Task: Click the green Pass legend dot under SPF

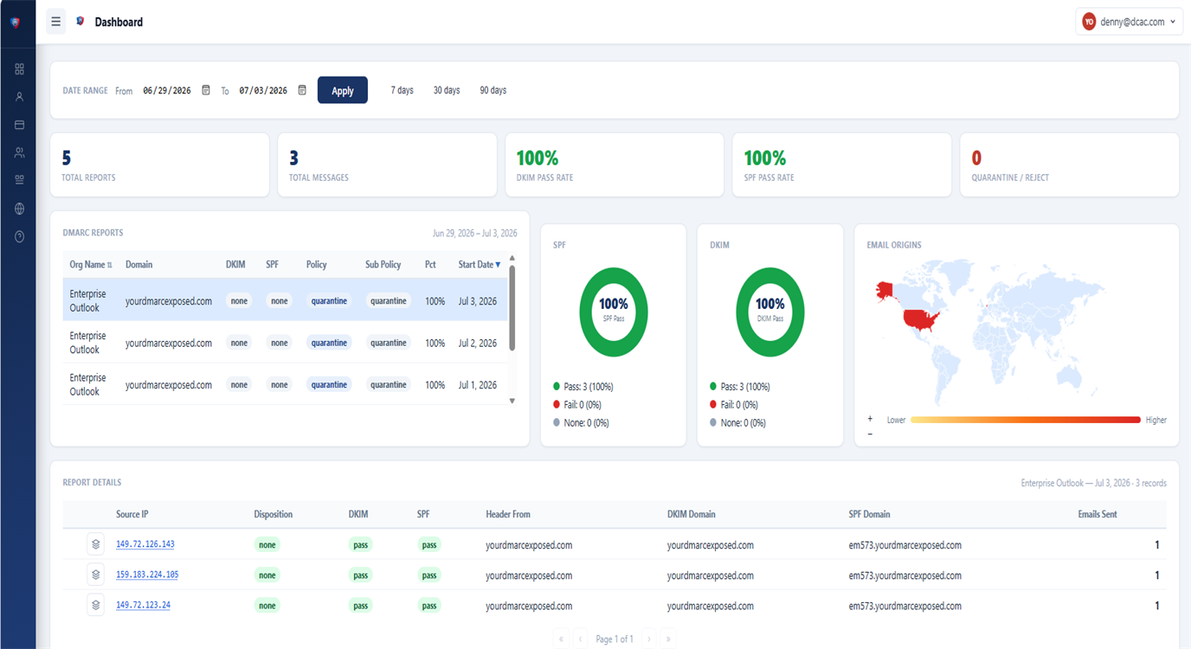Action: [557, 387]
